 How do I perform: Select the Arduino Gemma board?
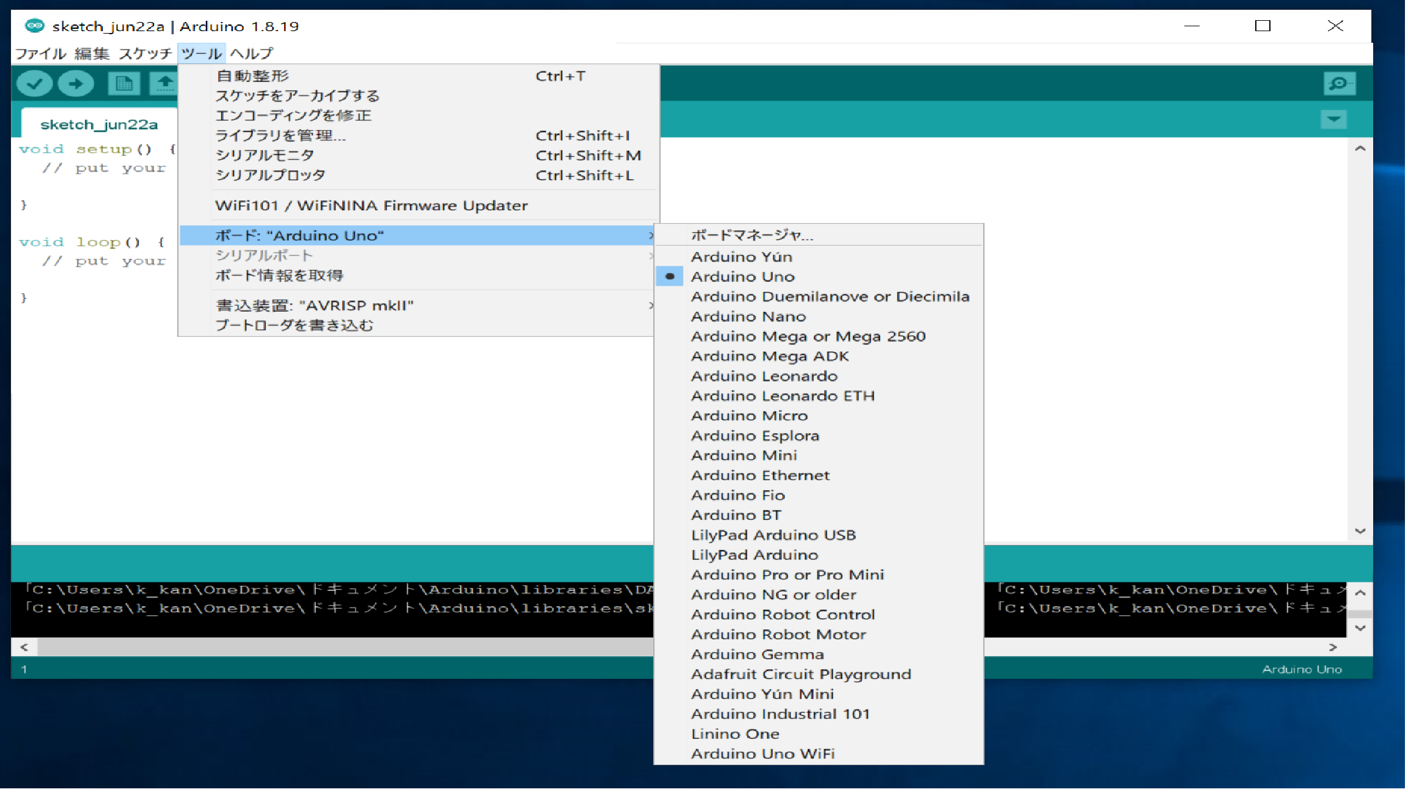[819, 654]
